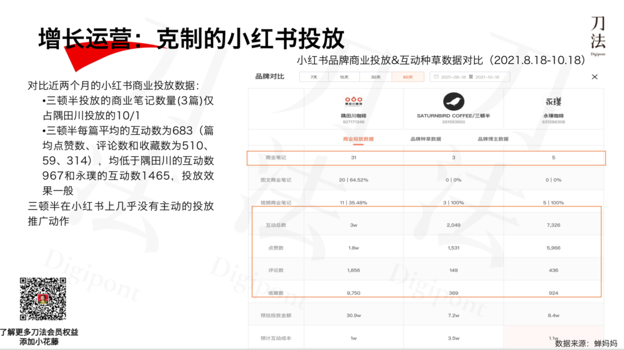The height and width of the screenshot is (350, 624).
Task: Click the 2,049 互动总数 value
Action: pyautogui.click(x=454, y=225)
